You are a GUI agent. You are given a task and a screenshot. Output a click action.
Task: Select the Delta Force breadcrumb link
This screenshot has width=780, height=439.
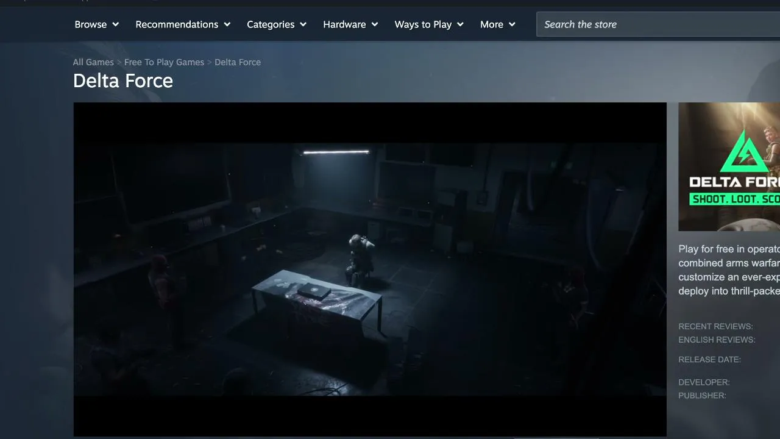[x=238, y=62]
